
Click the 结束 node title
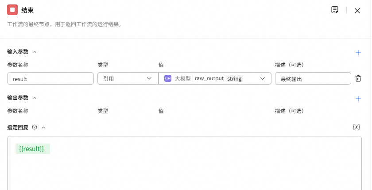pos(27,10)
